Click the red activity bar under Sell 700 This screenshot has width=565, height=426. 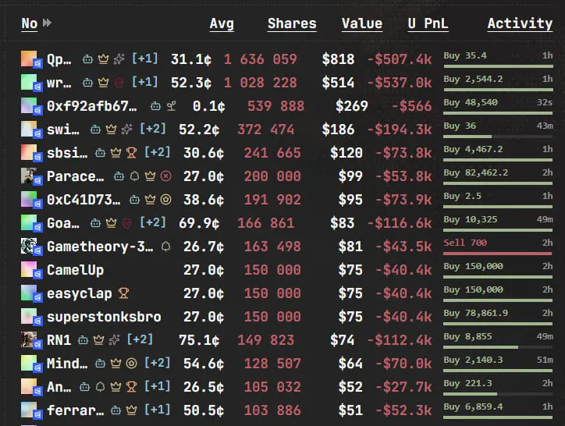[x=498, y=254]
